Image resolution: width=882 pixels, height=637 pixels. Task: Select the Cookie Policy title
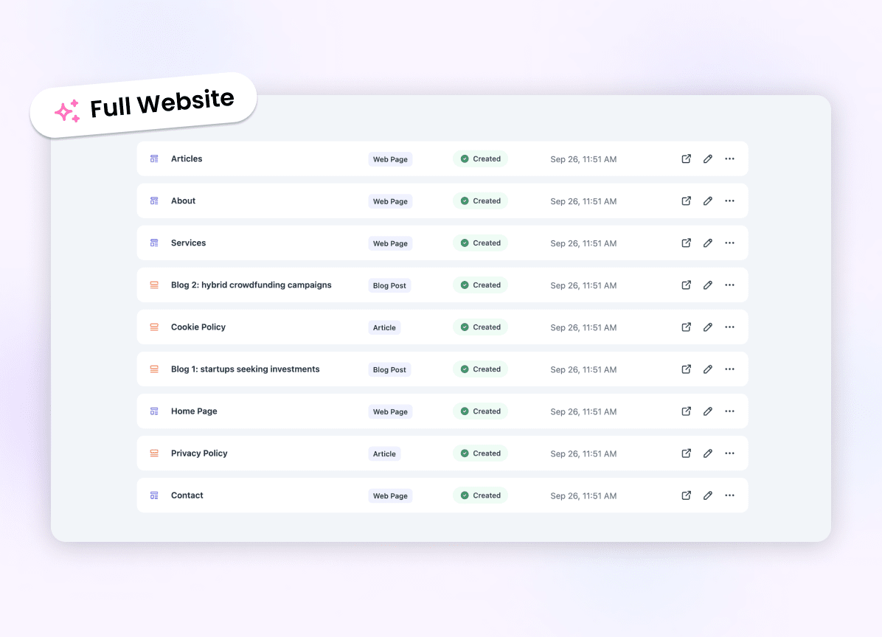tap(198, 327)
